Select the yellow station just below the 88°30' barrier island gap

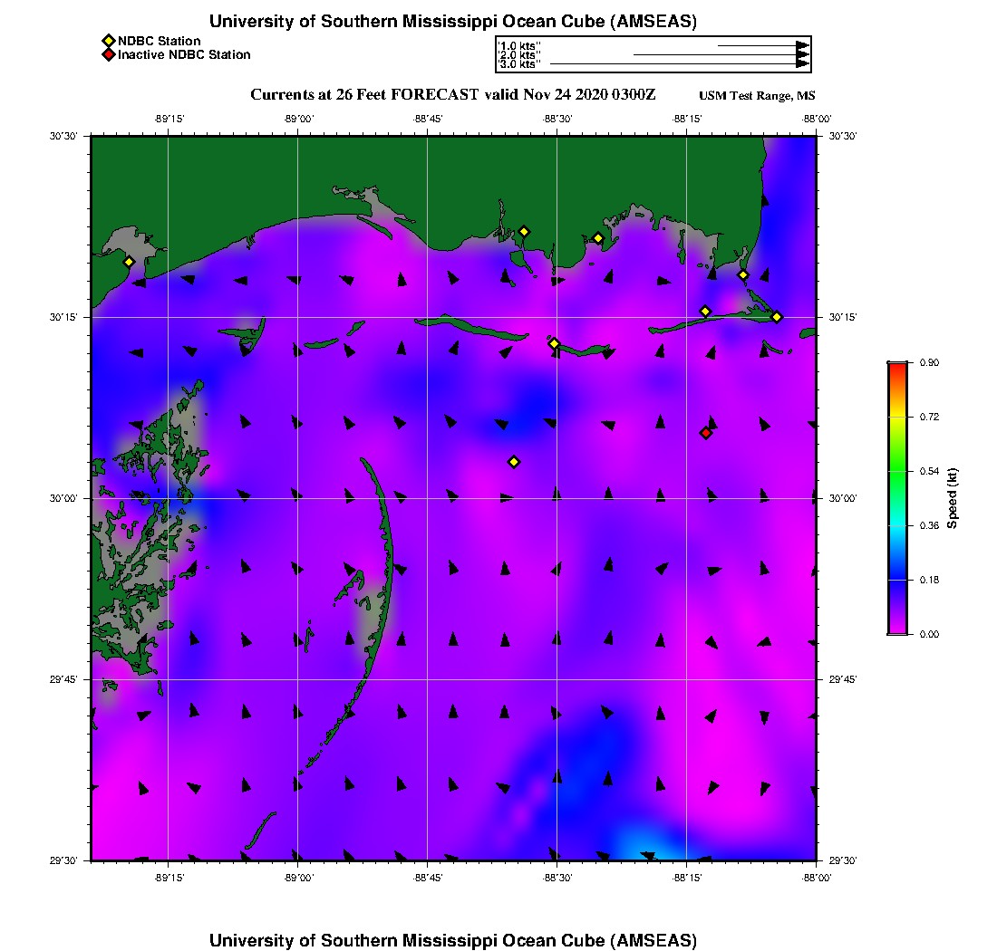pyautogui.click(x=554, y=343)
